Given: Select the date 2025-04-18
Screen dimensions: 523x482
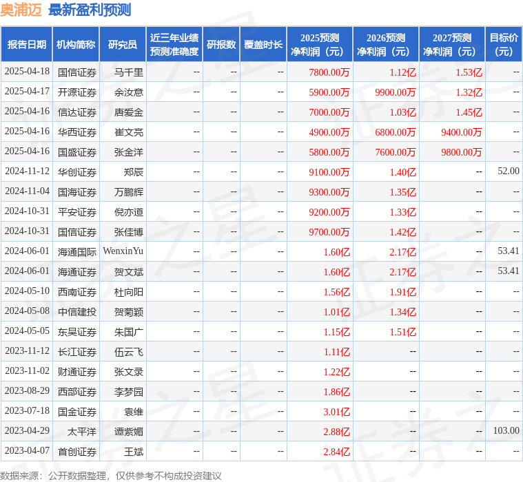Looking at the screenshot, I should pyautogui.click(x=27, y=72).
